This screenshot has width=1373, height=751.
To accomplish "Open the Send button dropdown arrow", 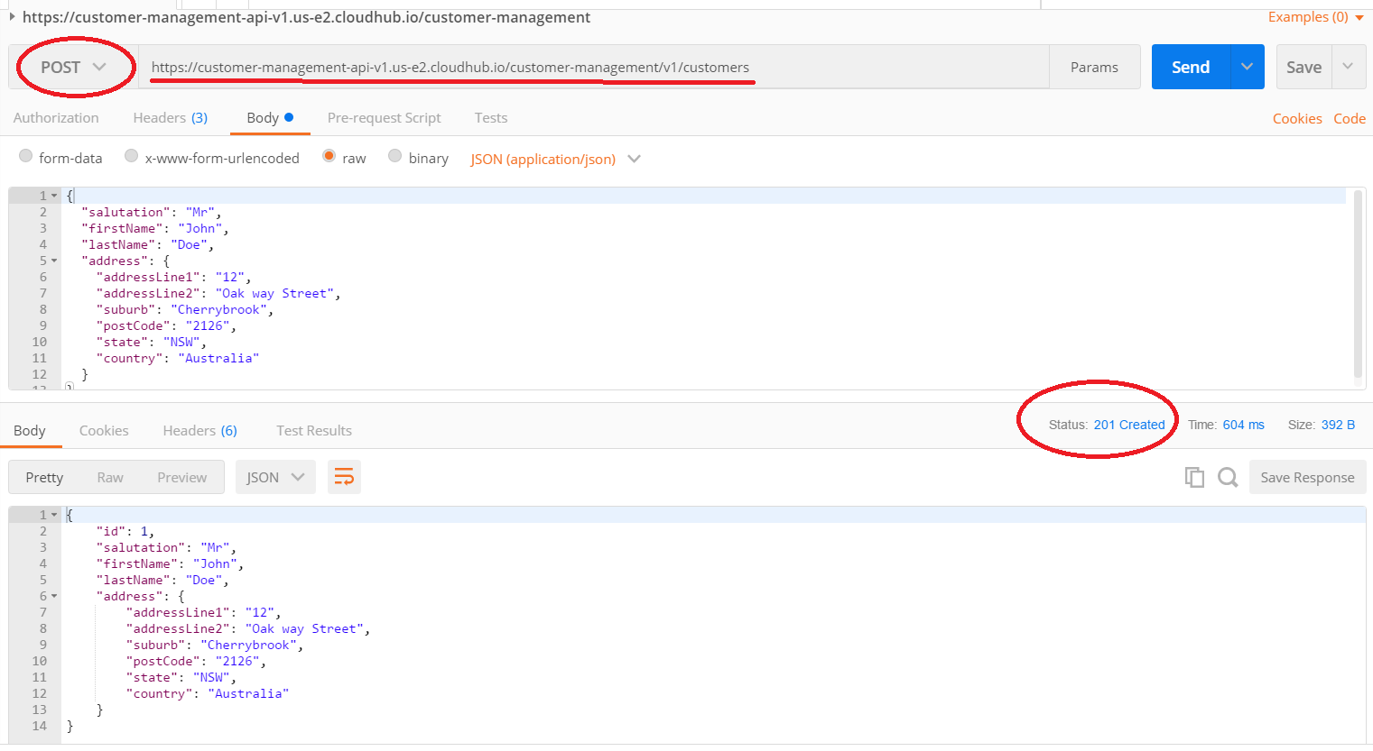I will pyautogui.click(x=1248, y=67).
